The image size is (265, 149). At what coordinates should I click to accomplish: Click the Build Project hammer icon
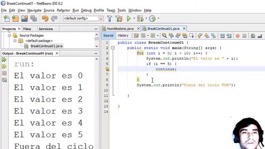(x=110, y=18)
